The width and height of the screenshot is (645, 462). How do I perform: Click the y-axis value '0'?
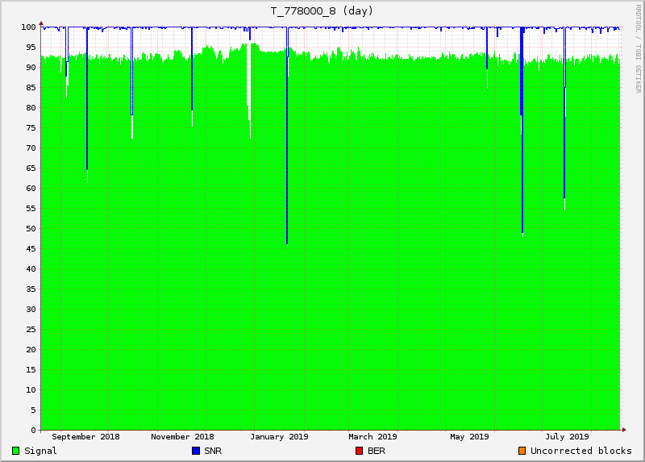pos(34,431)
